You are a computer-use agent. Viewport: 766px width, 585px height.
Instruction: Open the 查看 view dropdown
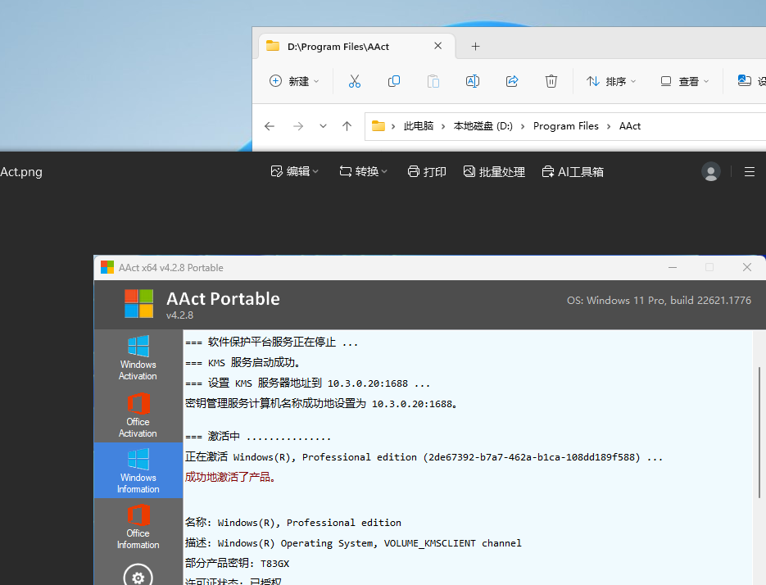[x=684, y=81]
